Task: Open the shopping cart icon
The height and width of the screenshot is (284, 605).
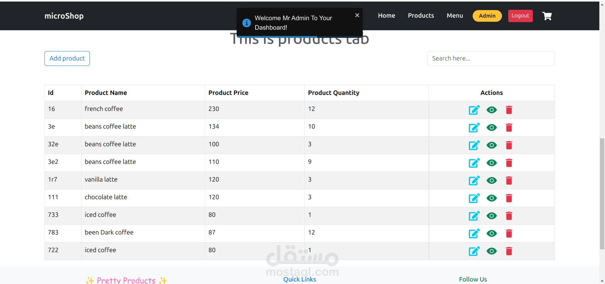Action: pyautogui.click(x=547, y=16)
